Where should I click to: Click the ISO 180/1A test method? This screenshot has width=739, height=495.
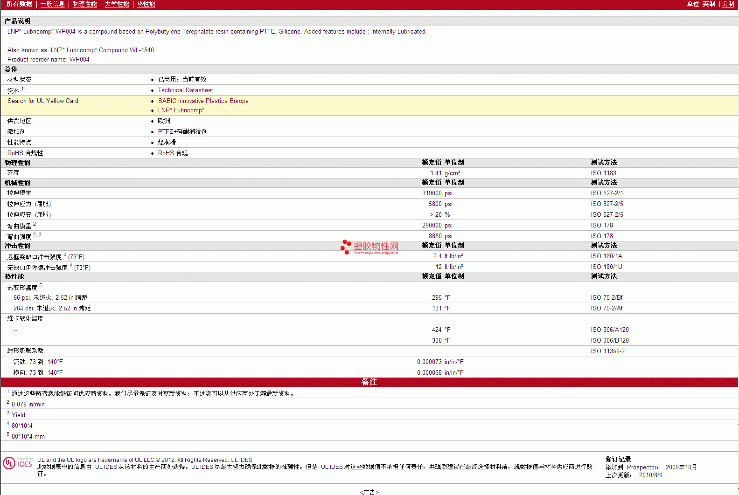607,256
